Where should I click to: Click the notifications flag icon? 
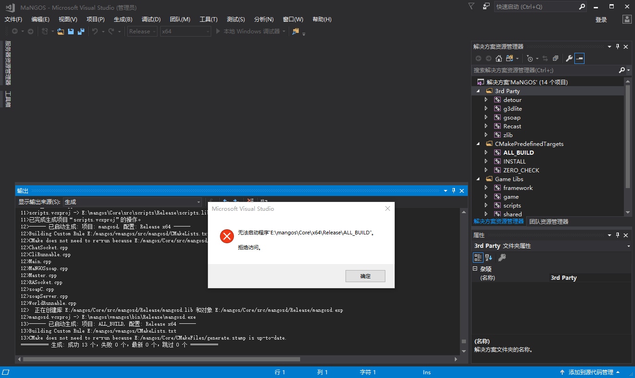472,6
